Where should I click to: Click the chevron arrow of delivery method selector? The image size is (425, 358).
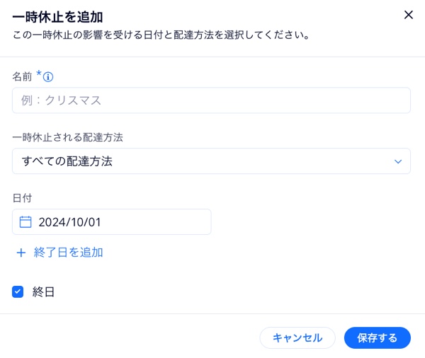[398, 161]
